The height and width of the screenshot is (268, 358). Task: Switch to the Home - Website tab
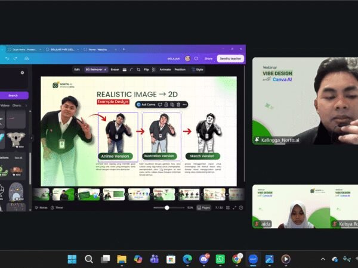point(98,49)
